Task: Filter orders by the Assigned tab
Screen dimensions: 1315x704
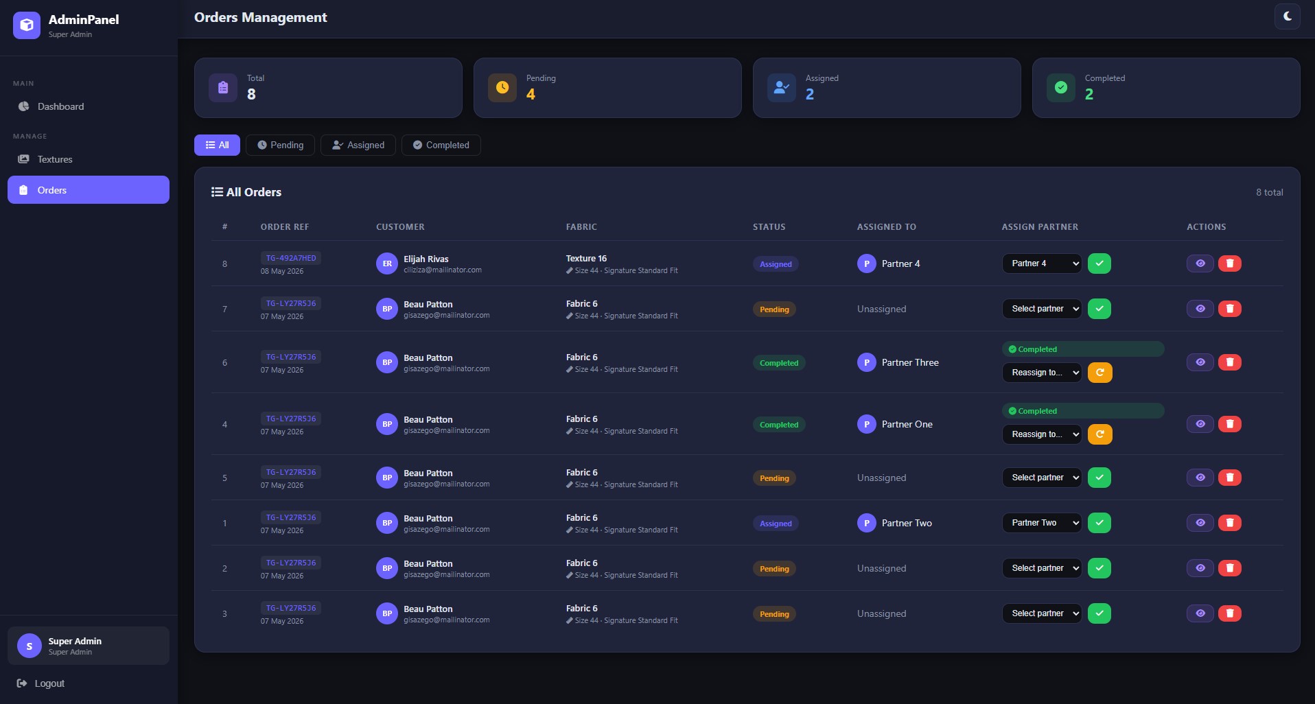Action: tap(358, 145)
